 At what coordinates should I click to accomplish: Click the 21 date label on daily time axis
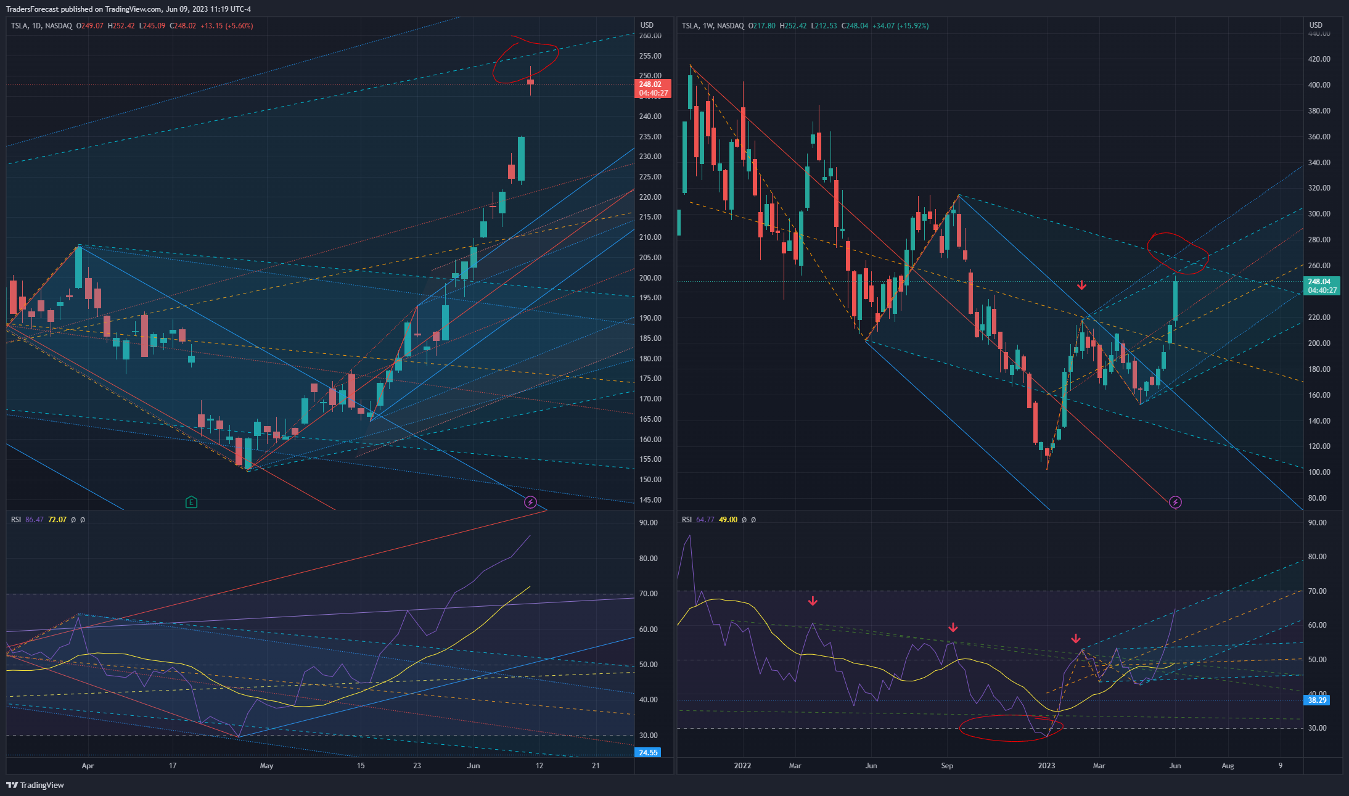click(596, 766)
